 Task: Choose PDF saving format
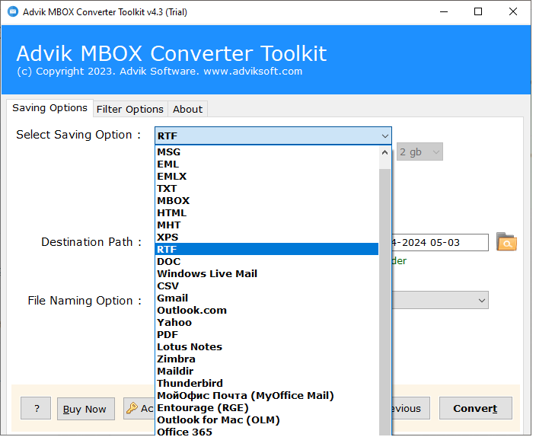pos(267,334)
